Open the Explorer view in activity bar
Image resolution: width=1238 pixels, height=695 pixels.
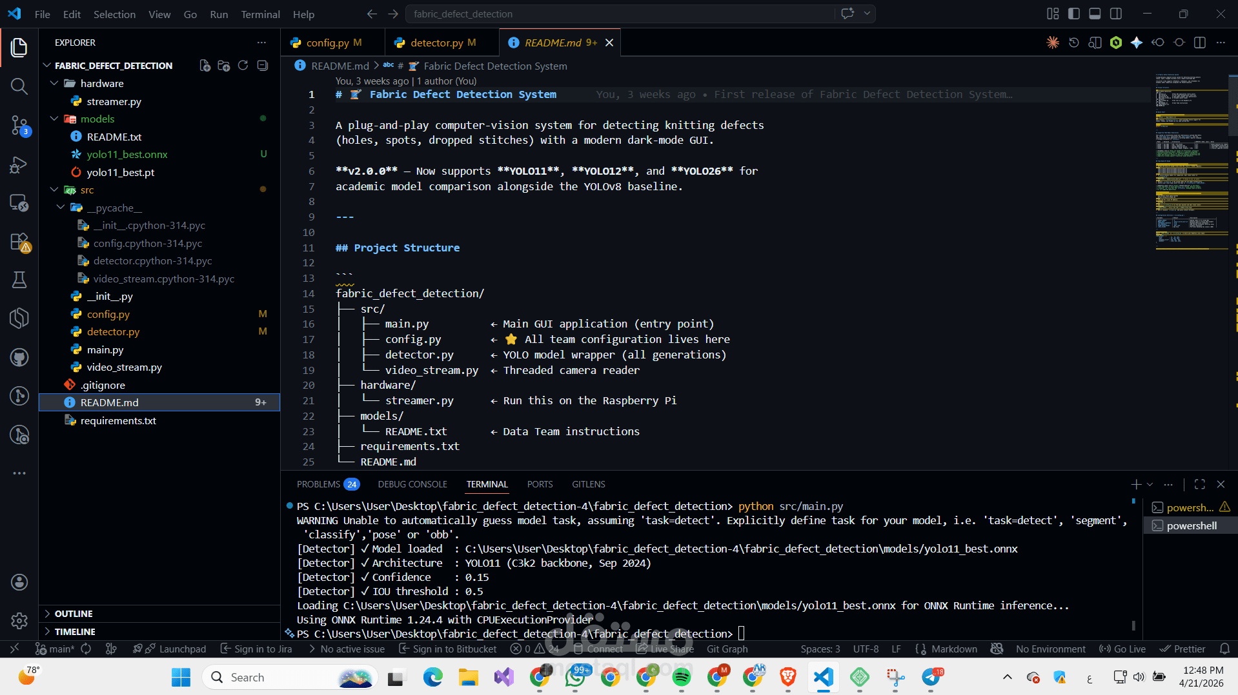(x=19, y=47)
